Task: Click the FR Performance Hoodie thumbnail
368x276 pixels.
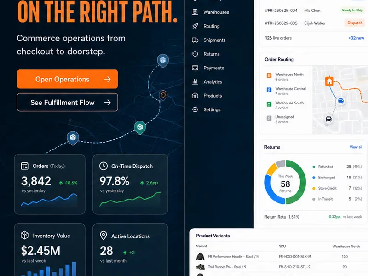Action: tap(200, 257)
